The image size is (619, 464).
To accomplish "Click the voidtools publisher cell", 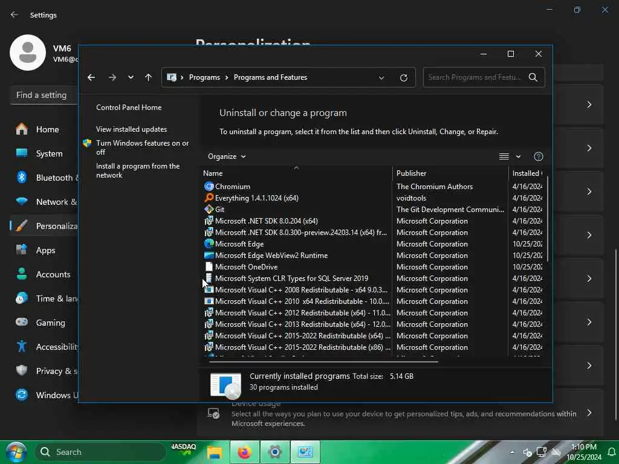I will coord(411,198).
